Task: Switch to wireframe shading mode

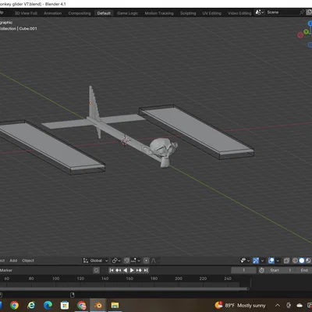Action: (x=295, y=261)
